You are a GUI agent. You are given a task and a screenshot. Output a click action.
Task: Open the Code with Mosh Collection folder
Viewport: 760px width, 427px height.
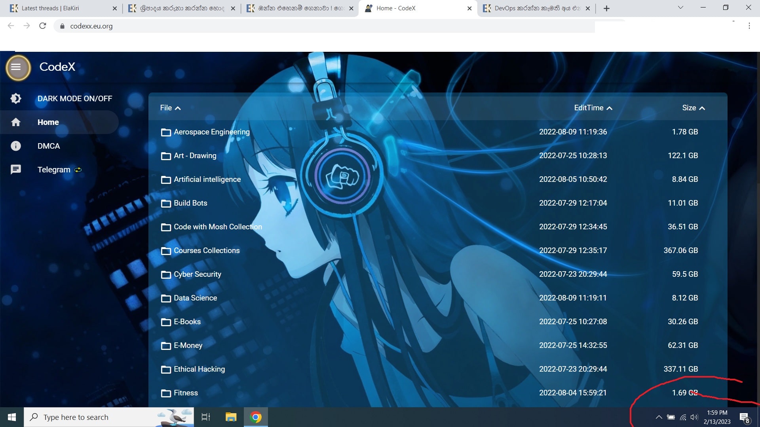point(218,227)
